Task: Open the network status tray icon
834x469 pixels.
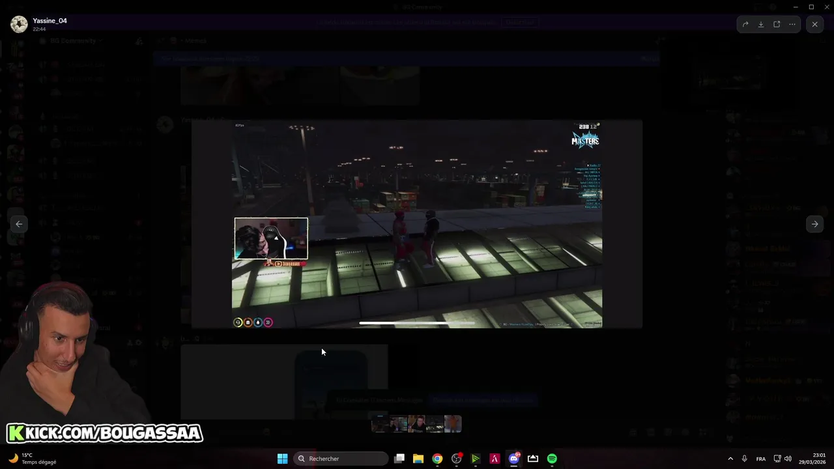Action: pyautogui.click(x=777, y=459)
